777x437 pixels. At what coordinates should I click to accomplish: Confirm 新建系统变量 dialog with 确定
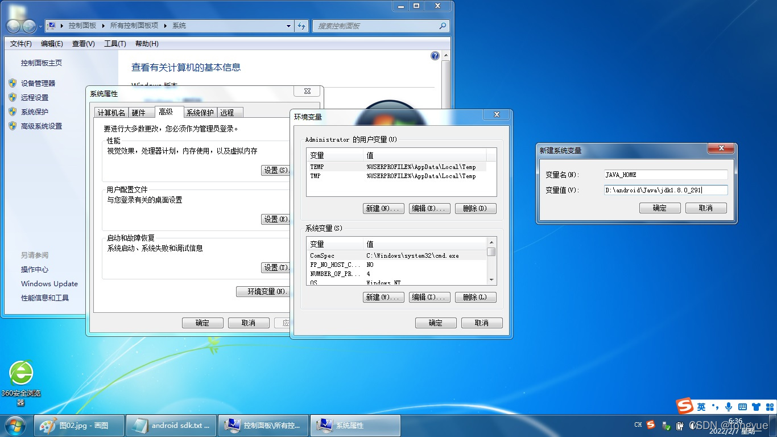point(660,208)
